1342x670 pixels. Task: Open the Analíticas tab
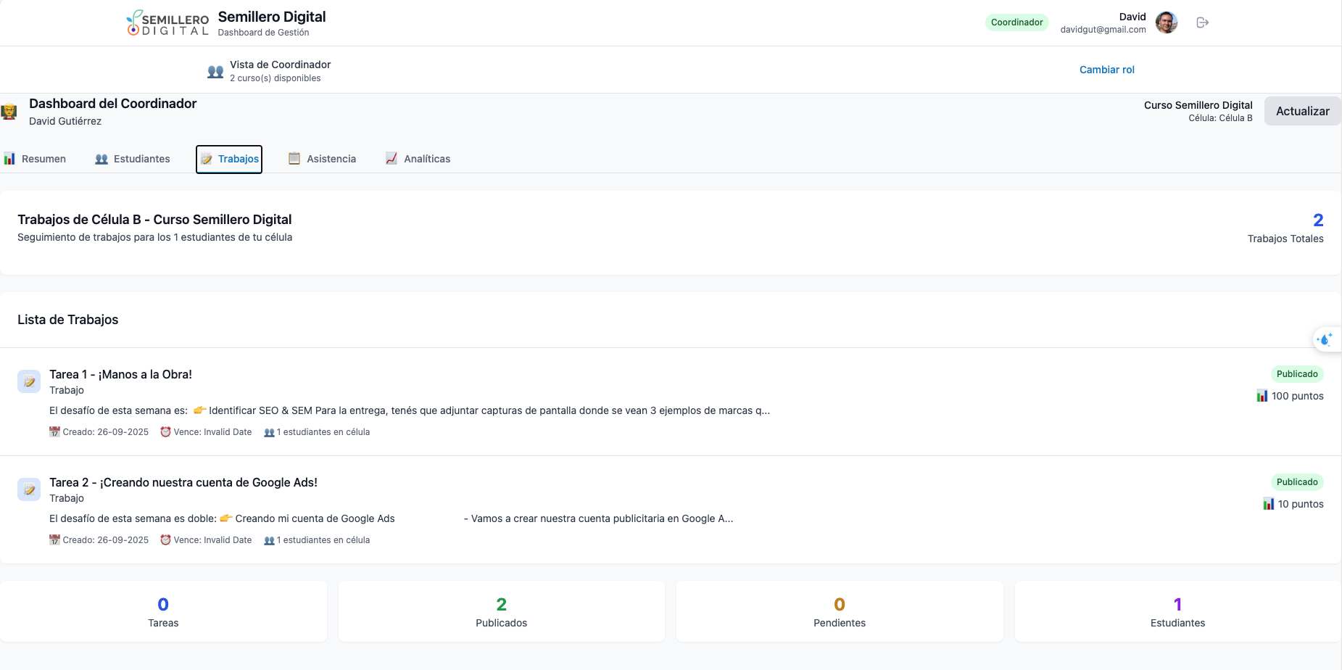(x=418, y=159)
